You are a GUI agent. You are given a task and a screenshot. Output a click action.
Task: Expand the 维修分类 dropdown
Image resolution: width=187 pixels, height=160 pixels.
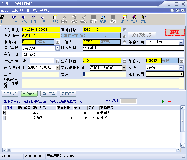pos(181,42)
